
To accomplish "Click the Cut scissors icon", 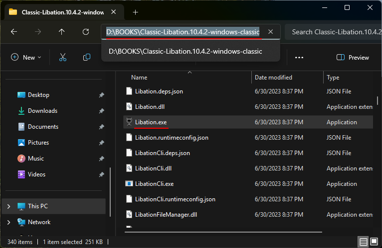I will coord(63,57).
